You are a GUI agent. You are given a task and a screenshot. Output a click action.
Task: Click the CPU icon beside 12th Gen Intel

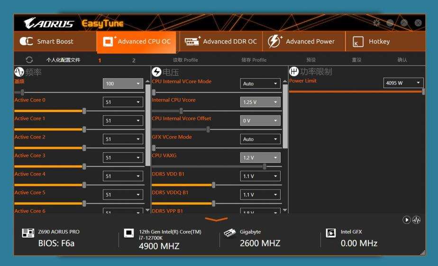[129, 233]
